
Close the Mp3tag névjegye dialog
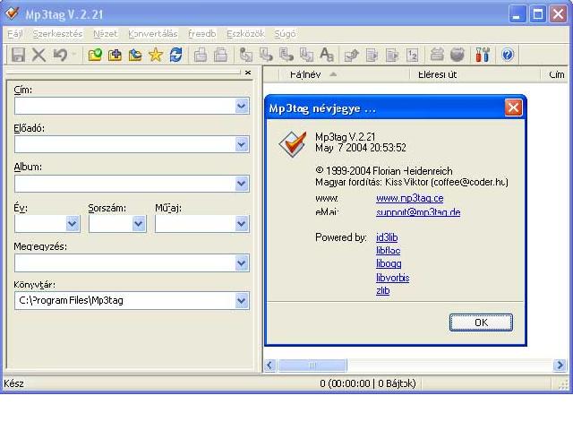[513, 107]
